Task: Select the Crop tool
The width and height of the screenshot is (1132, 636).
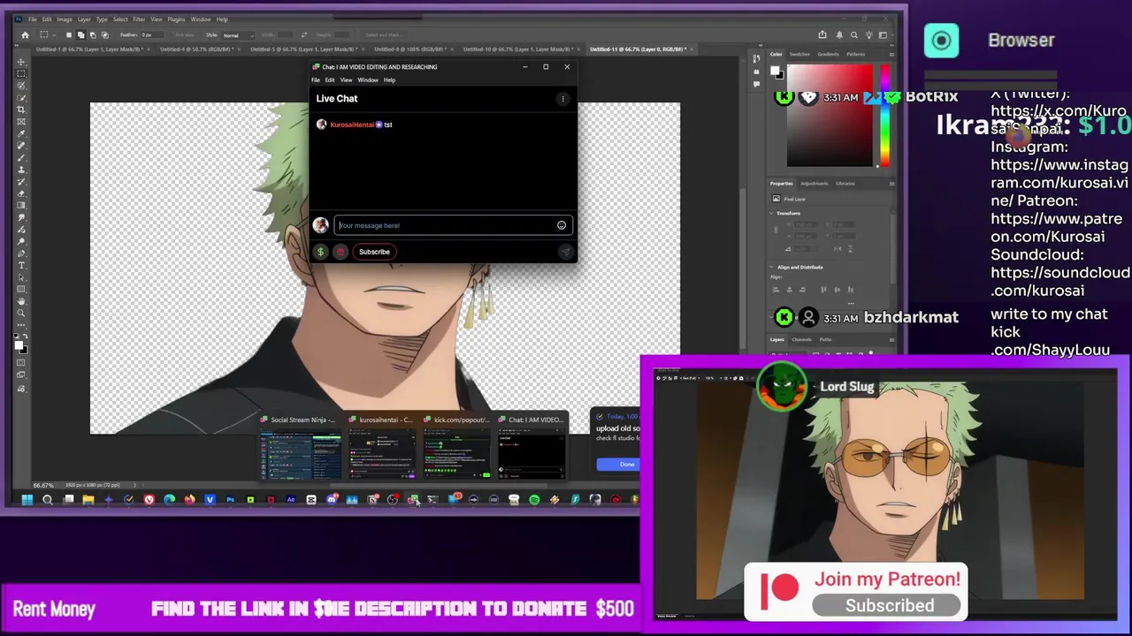Action: [21, 110]
